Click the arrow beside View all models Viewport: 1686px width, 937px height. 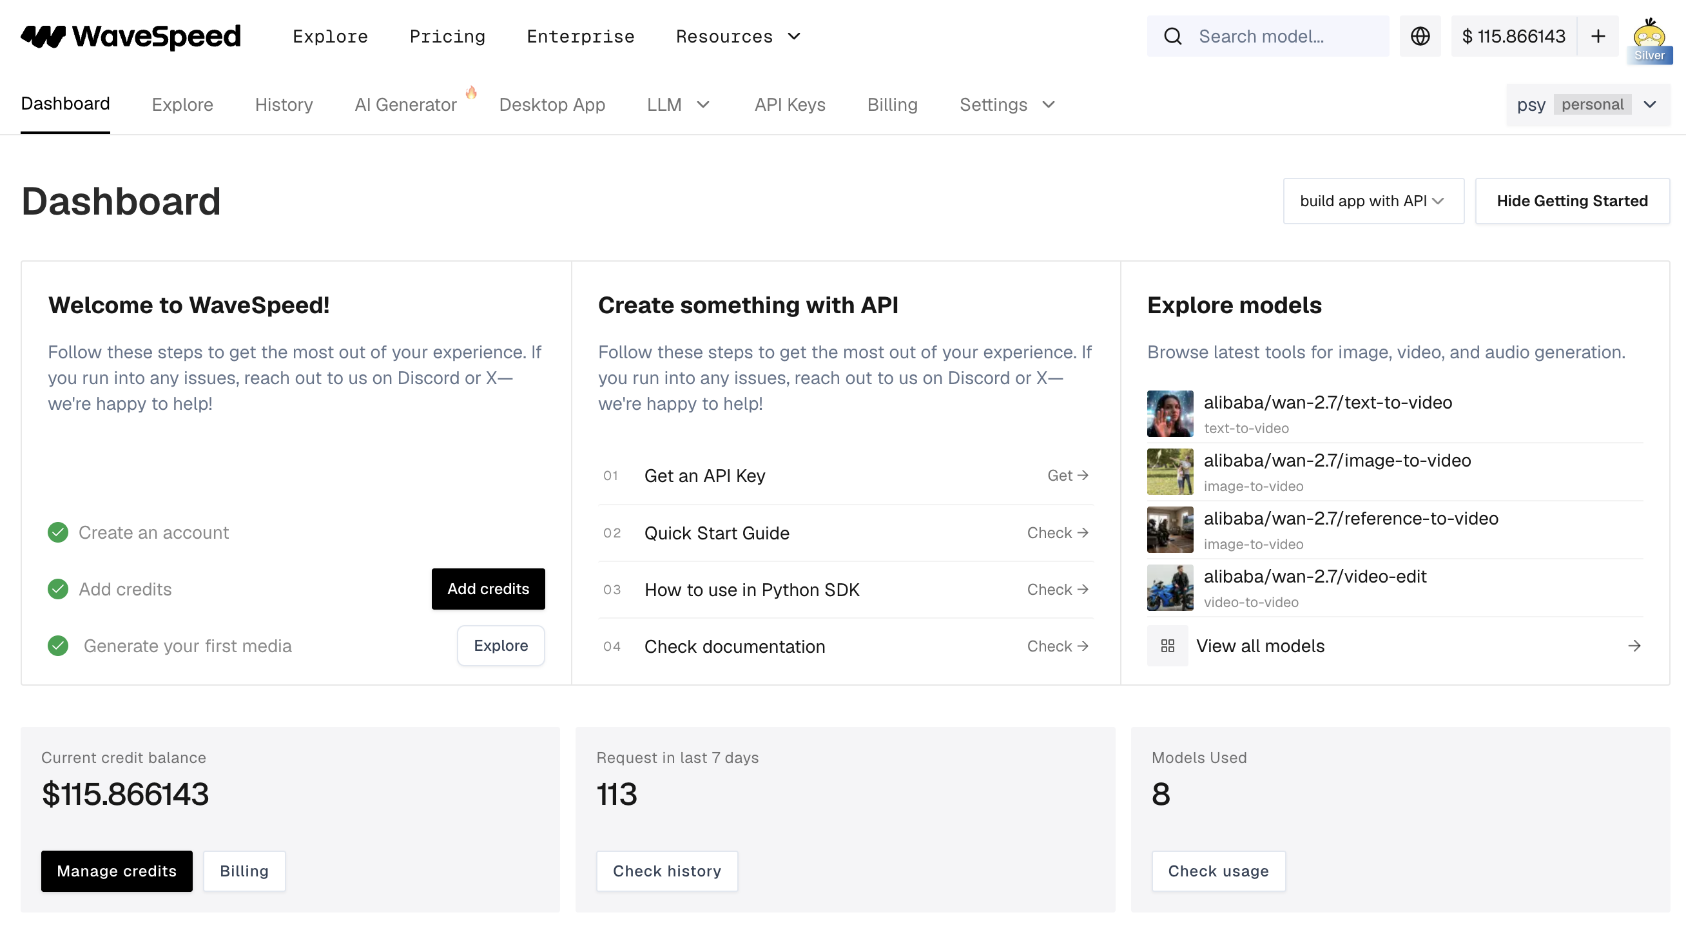(x=1634, y=646)
